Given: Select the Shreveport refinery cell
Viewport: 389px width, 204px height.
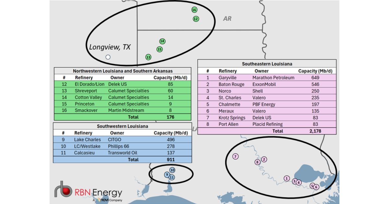Looking at the screenshot, I should (86, 91).
